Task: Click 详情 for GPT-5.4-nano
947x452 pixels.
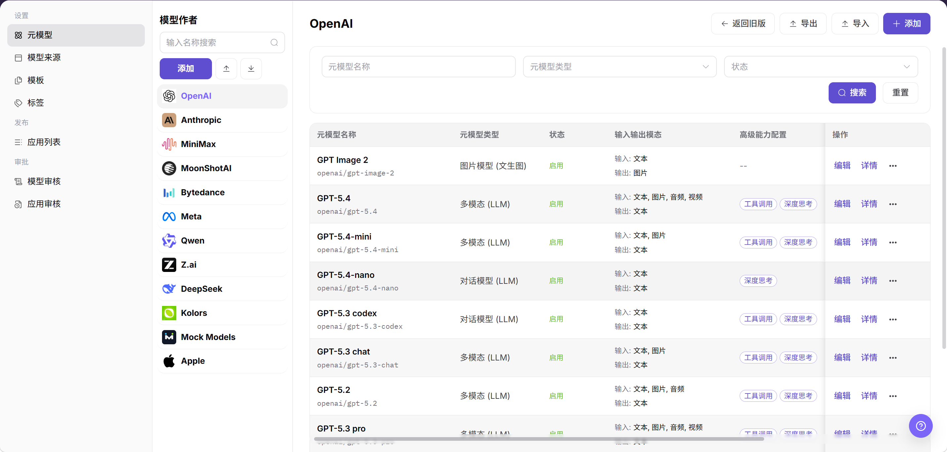Action: [869, 281]
